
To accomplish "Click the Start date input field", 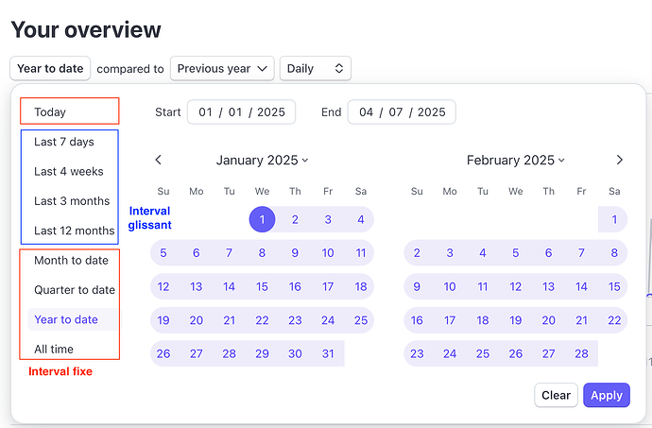I will 241,112.
